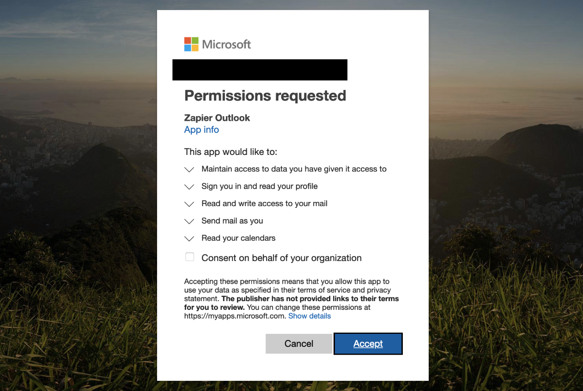Click 'Read and write access to your mail' text
Screen dimensions: 583x391
[264, 203]
